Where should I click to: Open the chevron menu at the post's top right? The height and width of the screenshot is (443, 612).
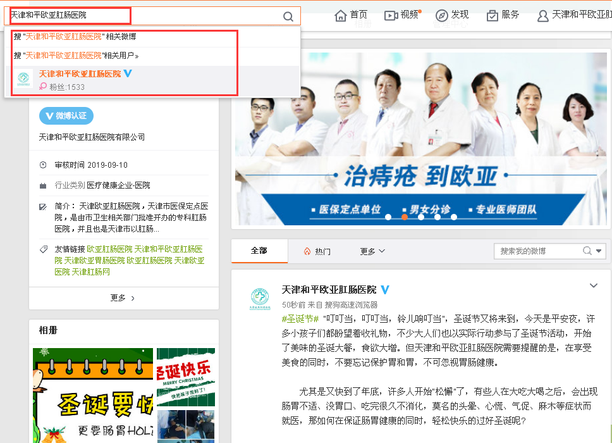coord(594,285)
